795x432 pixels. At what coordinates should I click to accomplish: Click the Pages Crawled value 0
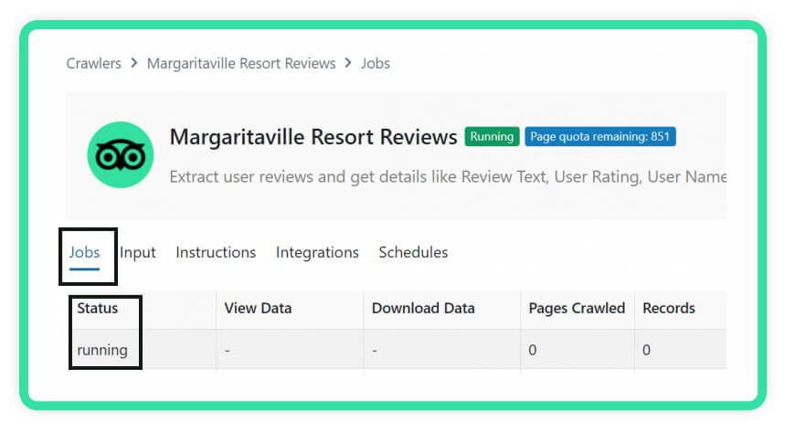533,350
